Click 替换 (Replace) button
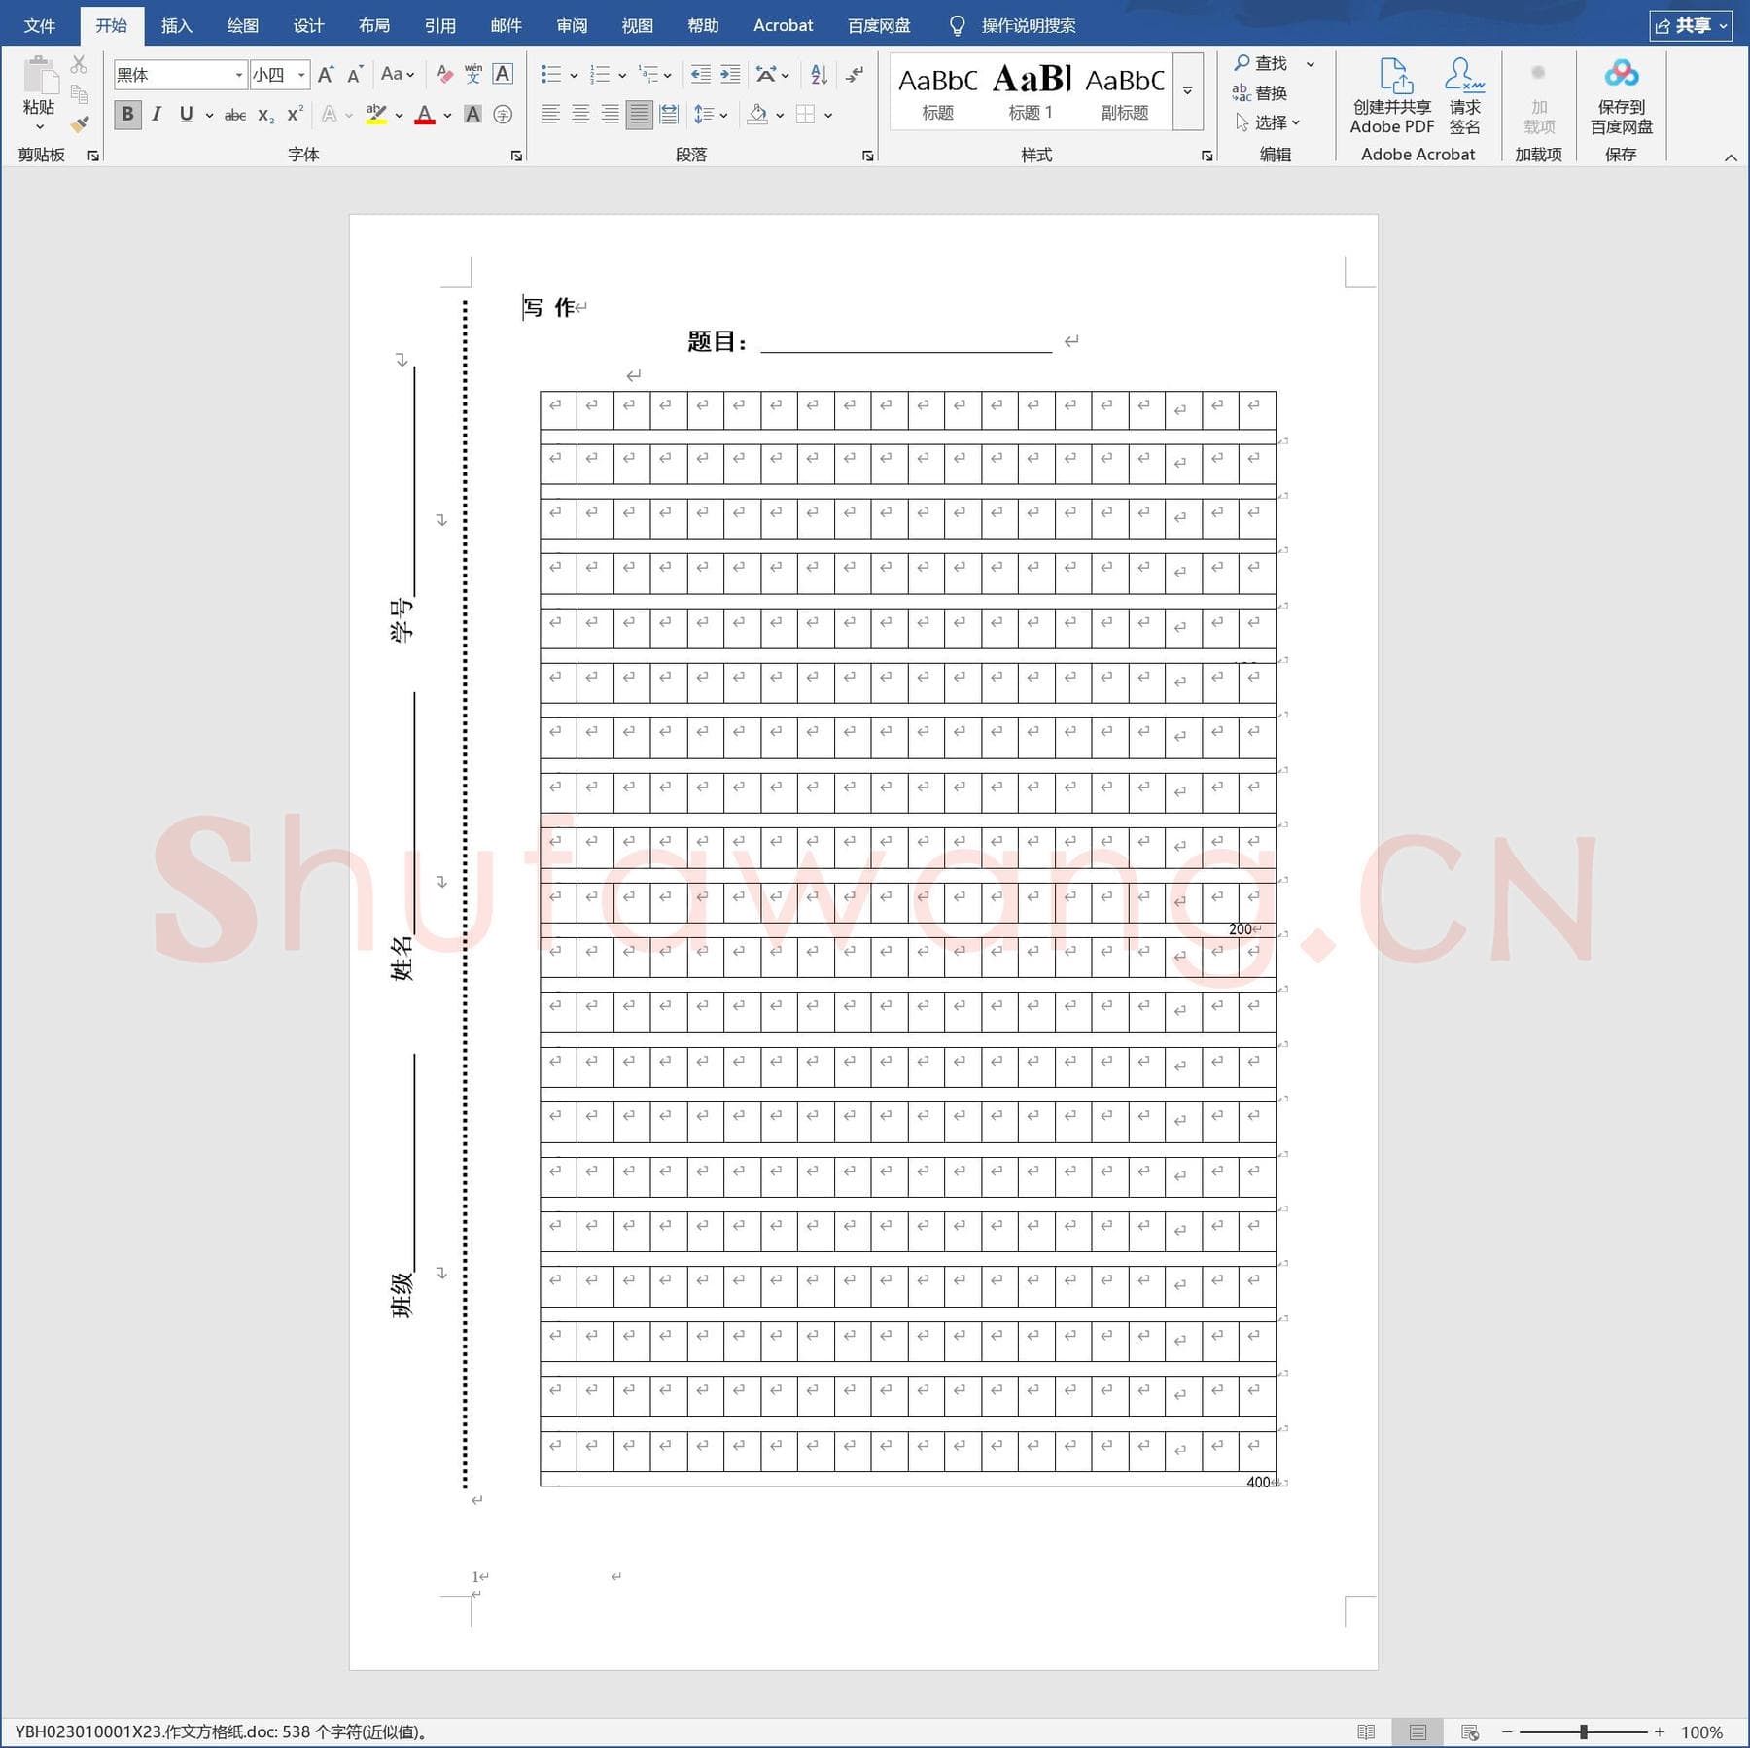This screenshot has width=1750, height=1748. (1260, 93)
